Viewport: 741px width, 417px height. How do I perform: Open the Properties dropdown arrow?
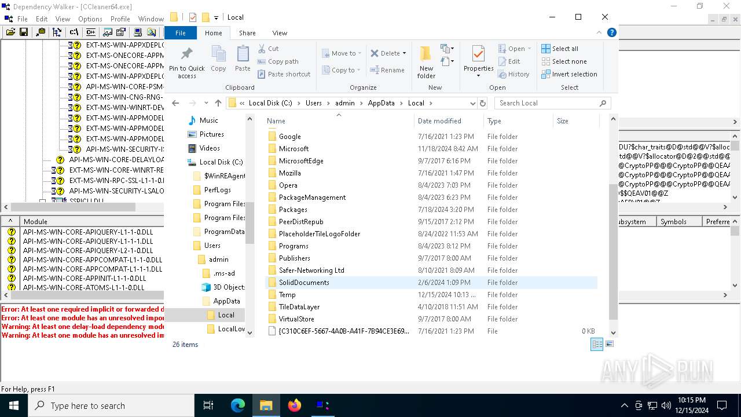pos(478,76)
